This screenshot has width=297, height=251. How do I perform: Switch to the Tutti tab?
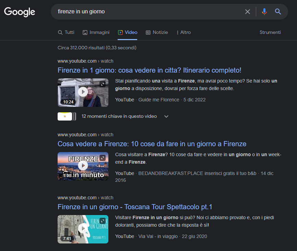click(66, 32)
